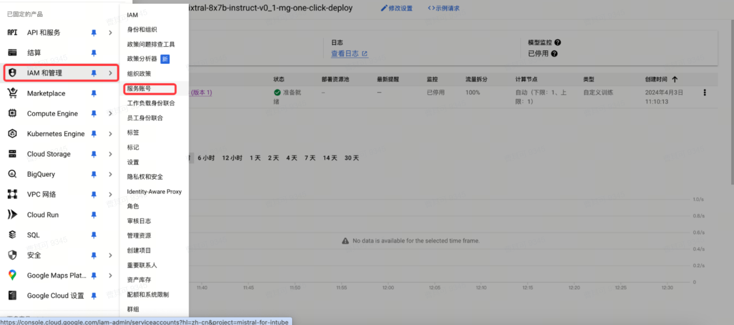Open 角色 from the IAM submenu
The height and width of the screenshot is (325, 734).
(x=133, y=206)
